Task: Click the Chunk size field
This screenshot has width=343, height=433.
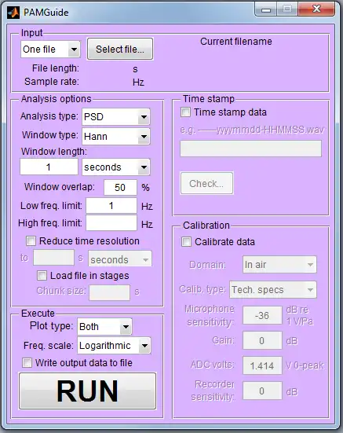Action: pos(109,292)
